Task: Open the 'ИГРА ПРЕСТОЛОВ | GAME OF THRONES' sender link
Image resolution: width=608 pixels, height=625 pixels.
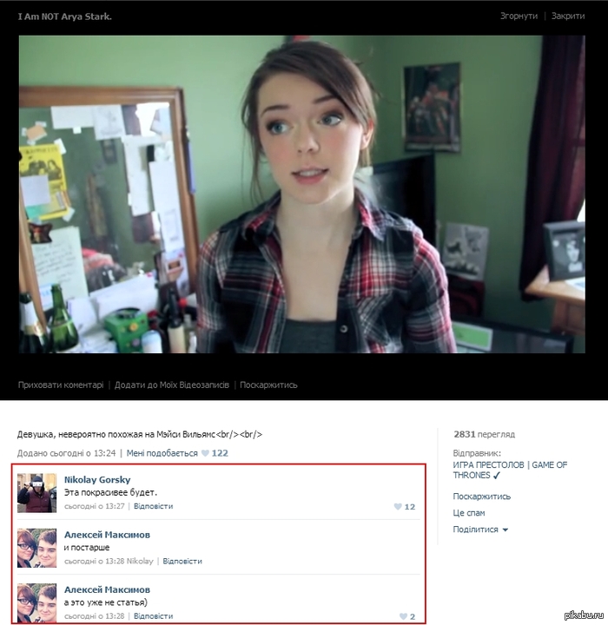Action: [x=510, y=470]
